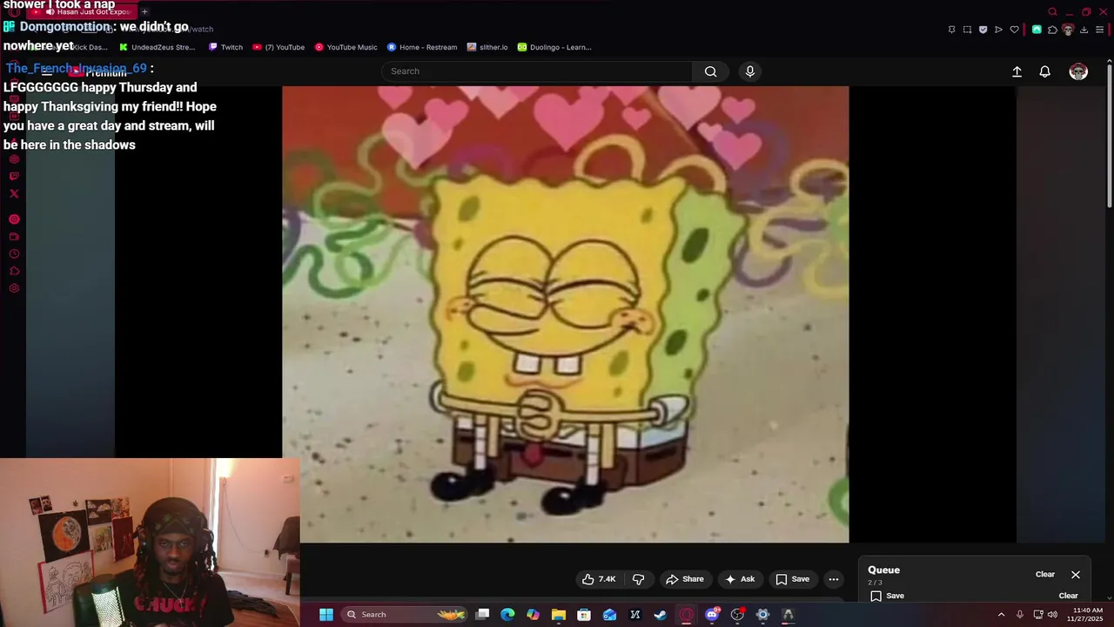Like the video with 7.4K likes
The height and width of the screenshot is (627, 1114).
point(599,579)
